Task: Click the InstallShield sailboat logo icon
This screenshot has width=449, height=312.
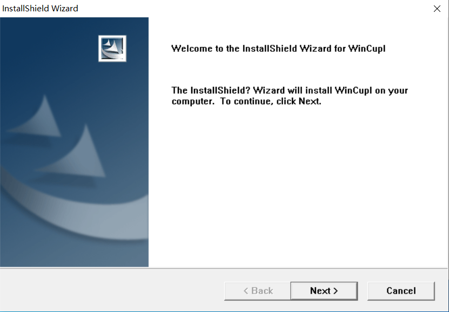Action: pos(112,49)
